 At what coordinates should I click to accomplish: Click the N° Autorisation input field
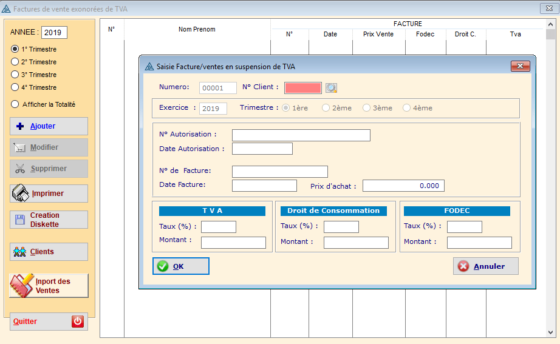point(301,135)
